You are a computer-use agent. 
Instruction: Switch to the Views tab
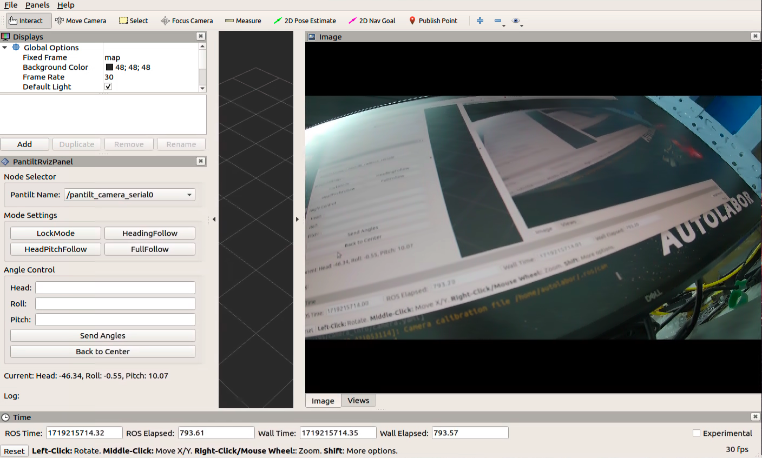[358, 401]
